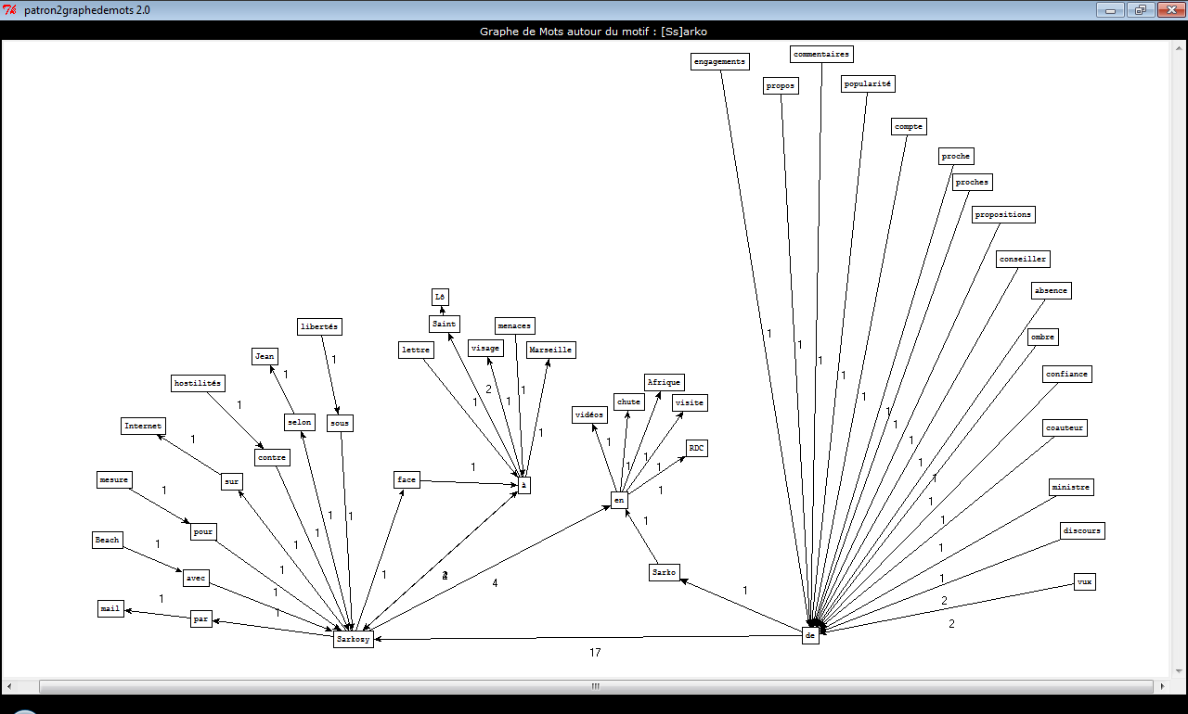
Task: Click the 'chute' node
Action: 629,402
